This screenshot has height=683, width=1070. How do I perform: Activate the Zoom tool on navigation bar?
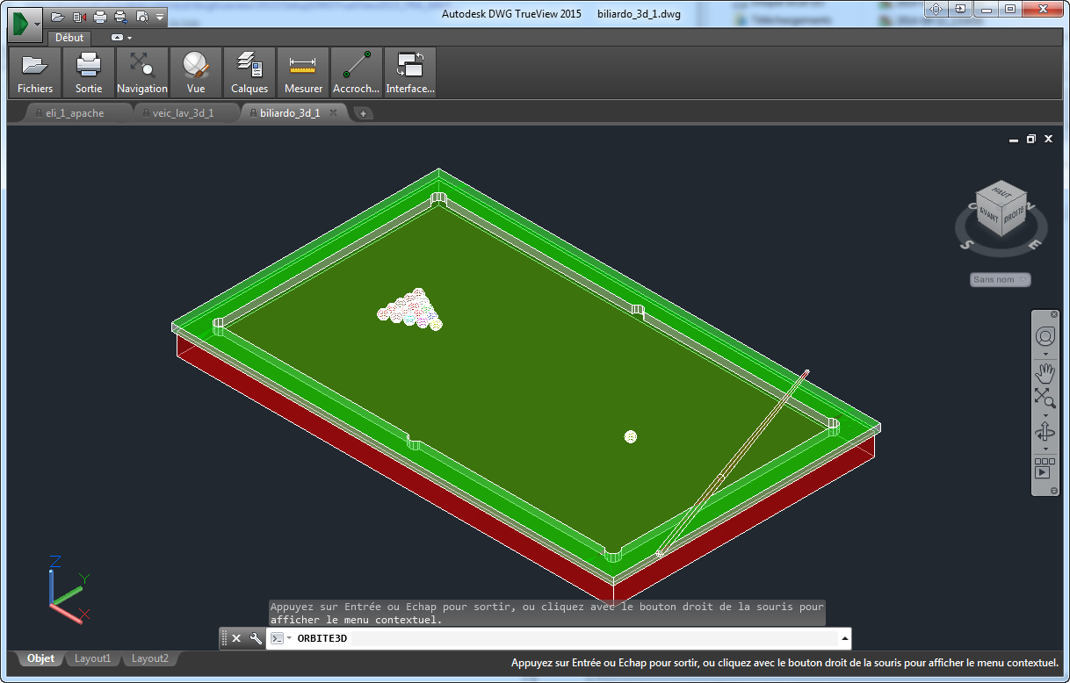[1045, 397]
